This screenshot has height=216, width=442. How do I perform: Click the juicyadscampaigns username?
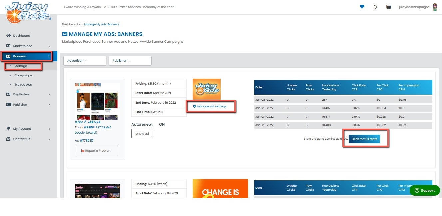pyautogui.click(x=414, y=7)
